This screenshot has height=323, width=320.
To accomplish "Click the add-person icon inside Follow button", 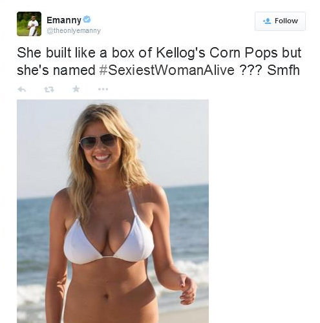I will point(267,21).
